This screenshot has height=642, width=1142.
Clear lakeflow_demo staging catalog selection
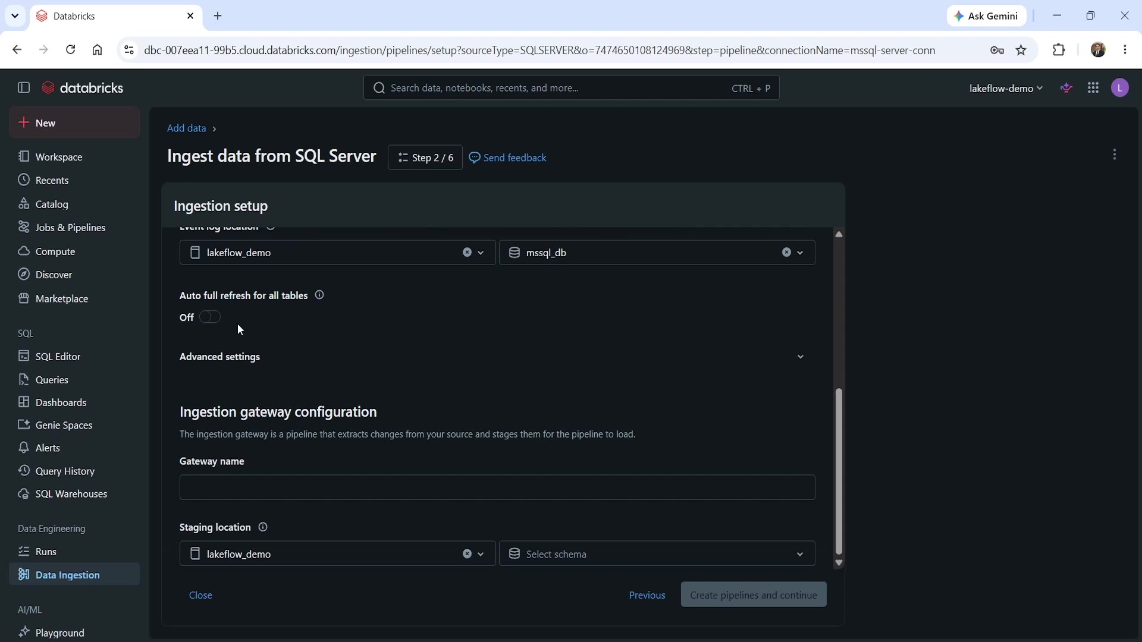point(467,553)
